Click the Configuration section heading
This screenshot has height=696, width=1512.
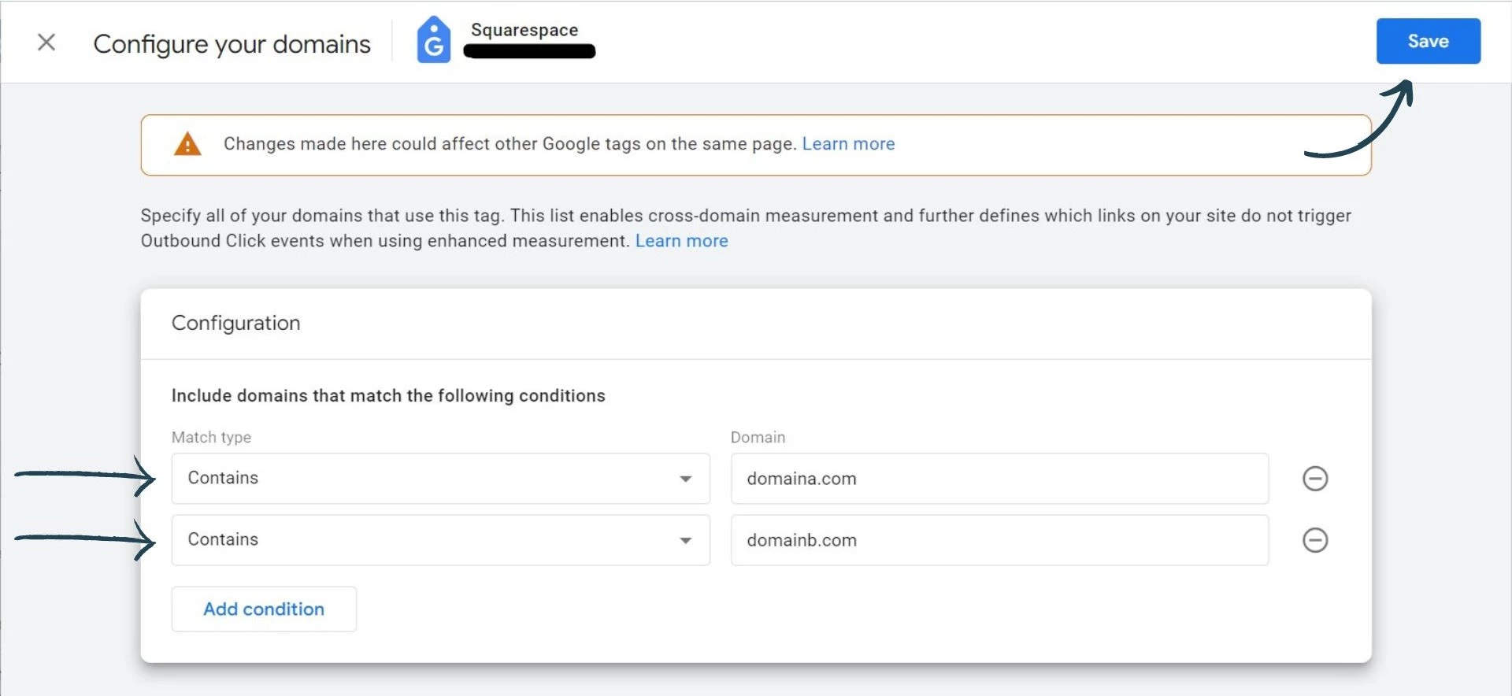pos(235,323)
